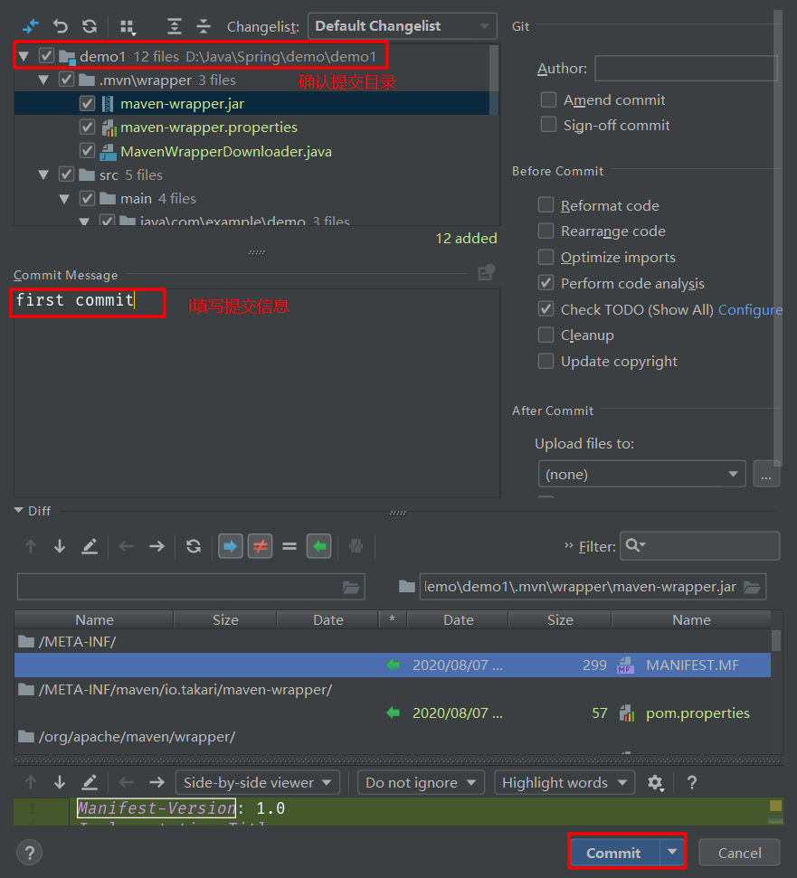Click in the Diff Filter search field
Screen dimensions: 797x878
(x=699, y=545)
